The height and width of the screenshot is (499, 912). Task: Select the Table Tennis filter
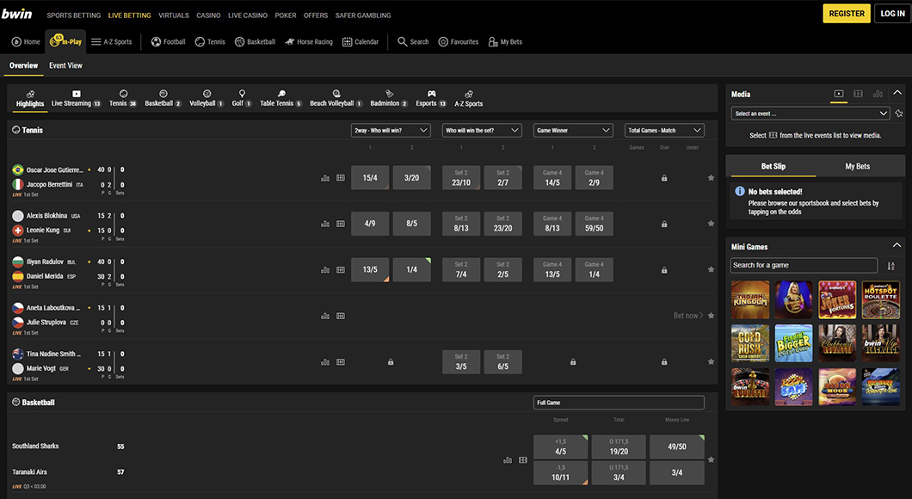(x=281, y=98)
